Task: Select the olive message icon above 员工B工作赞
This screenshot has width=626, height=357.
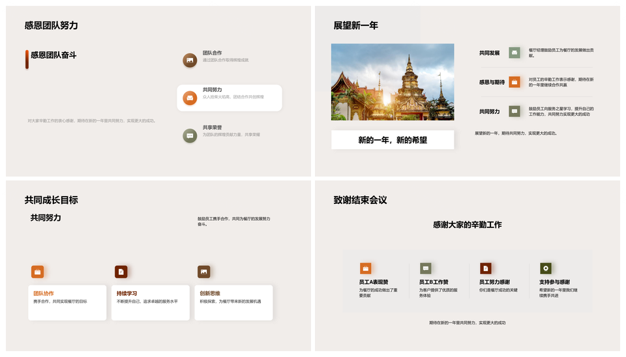Action: (x=426, y=268)
